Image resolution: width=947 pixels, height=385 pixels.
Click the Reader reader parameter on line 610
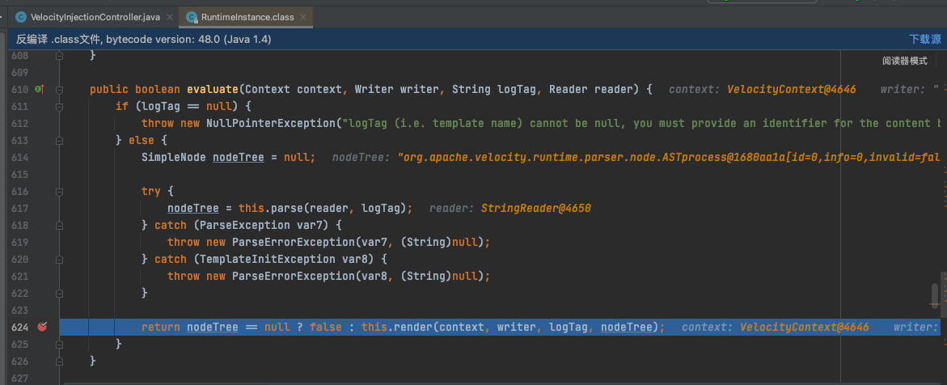(592, 90)
